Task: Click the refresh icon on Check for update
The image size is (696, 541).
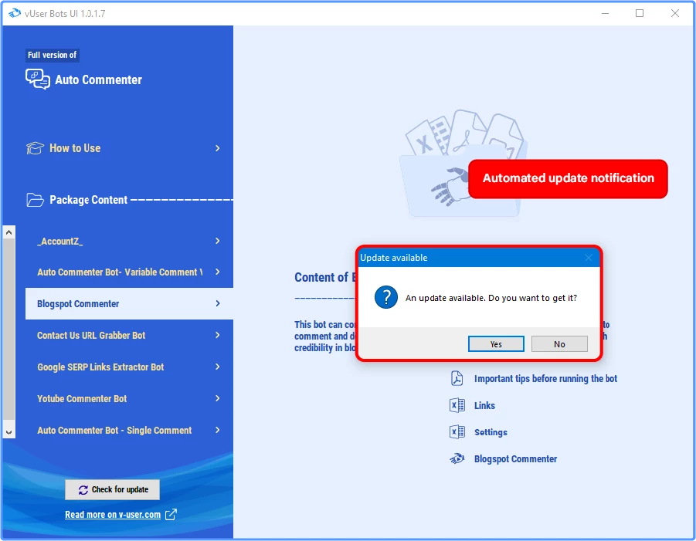Action: (x=83, y=489)
